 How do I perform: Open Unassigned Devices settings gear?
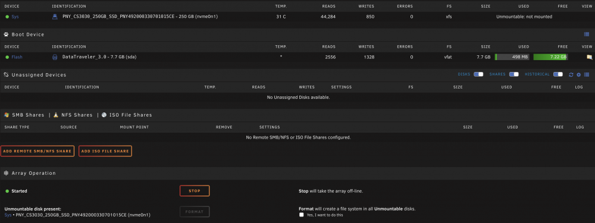(579, 75)
